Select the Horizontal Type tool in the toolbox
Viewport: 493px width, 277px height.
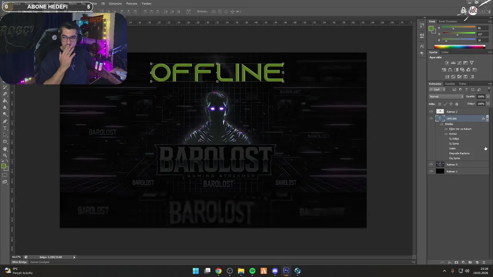click(5, 128)
